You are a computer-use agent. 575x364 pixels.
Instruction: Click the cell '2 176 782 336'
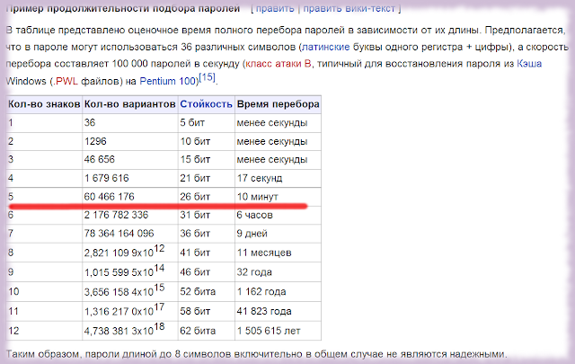(x=129, y=215)
